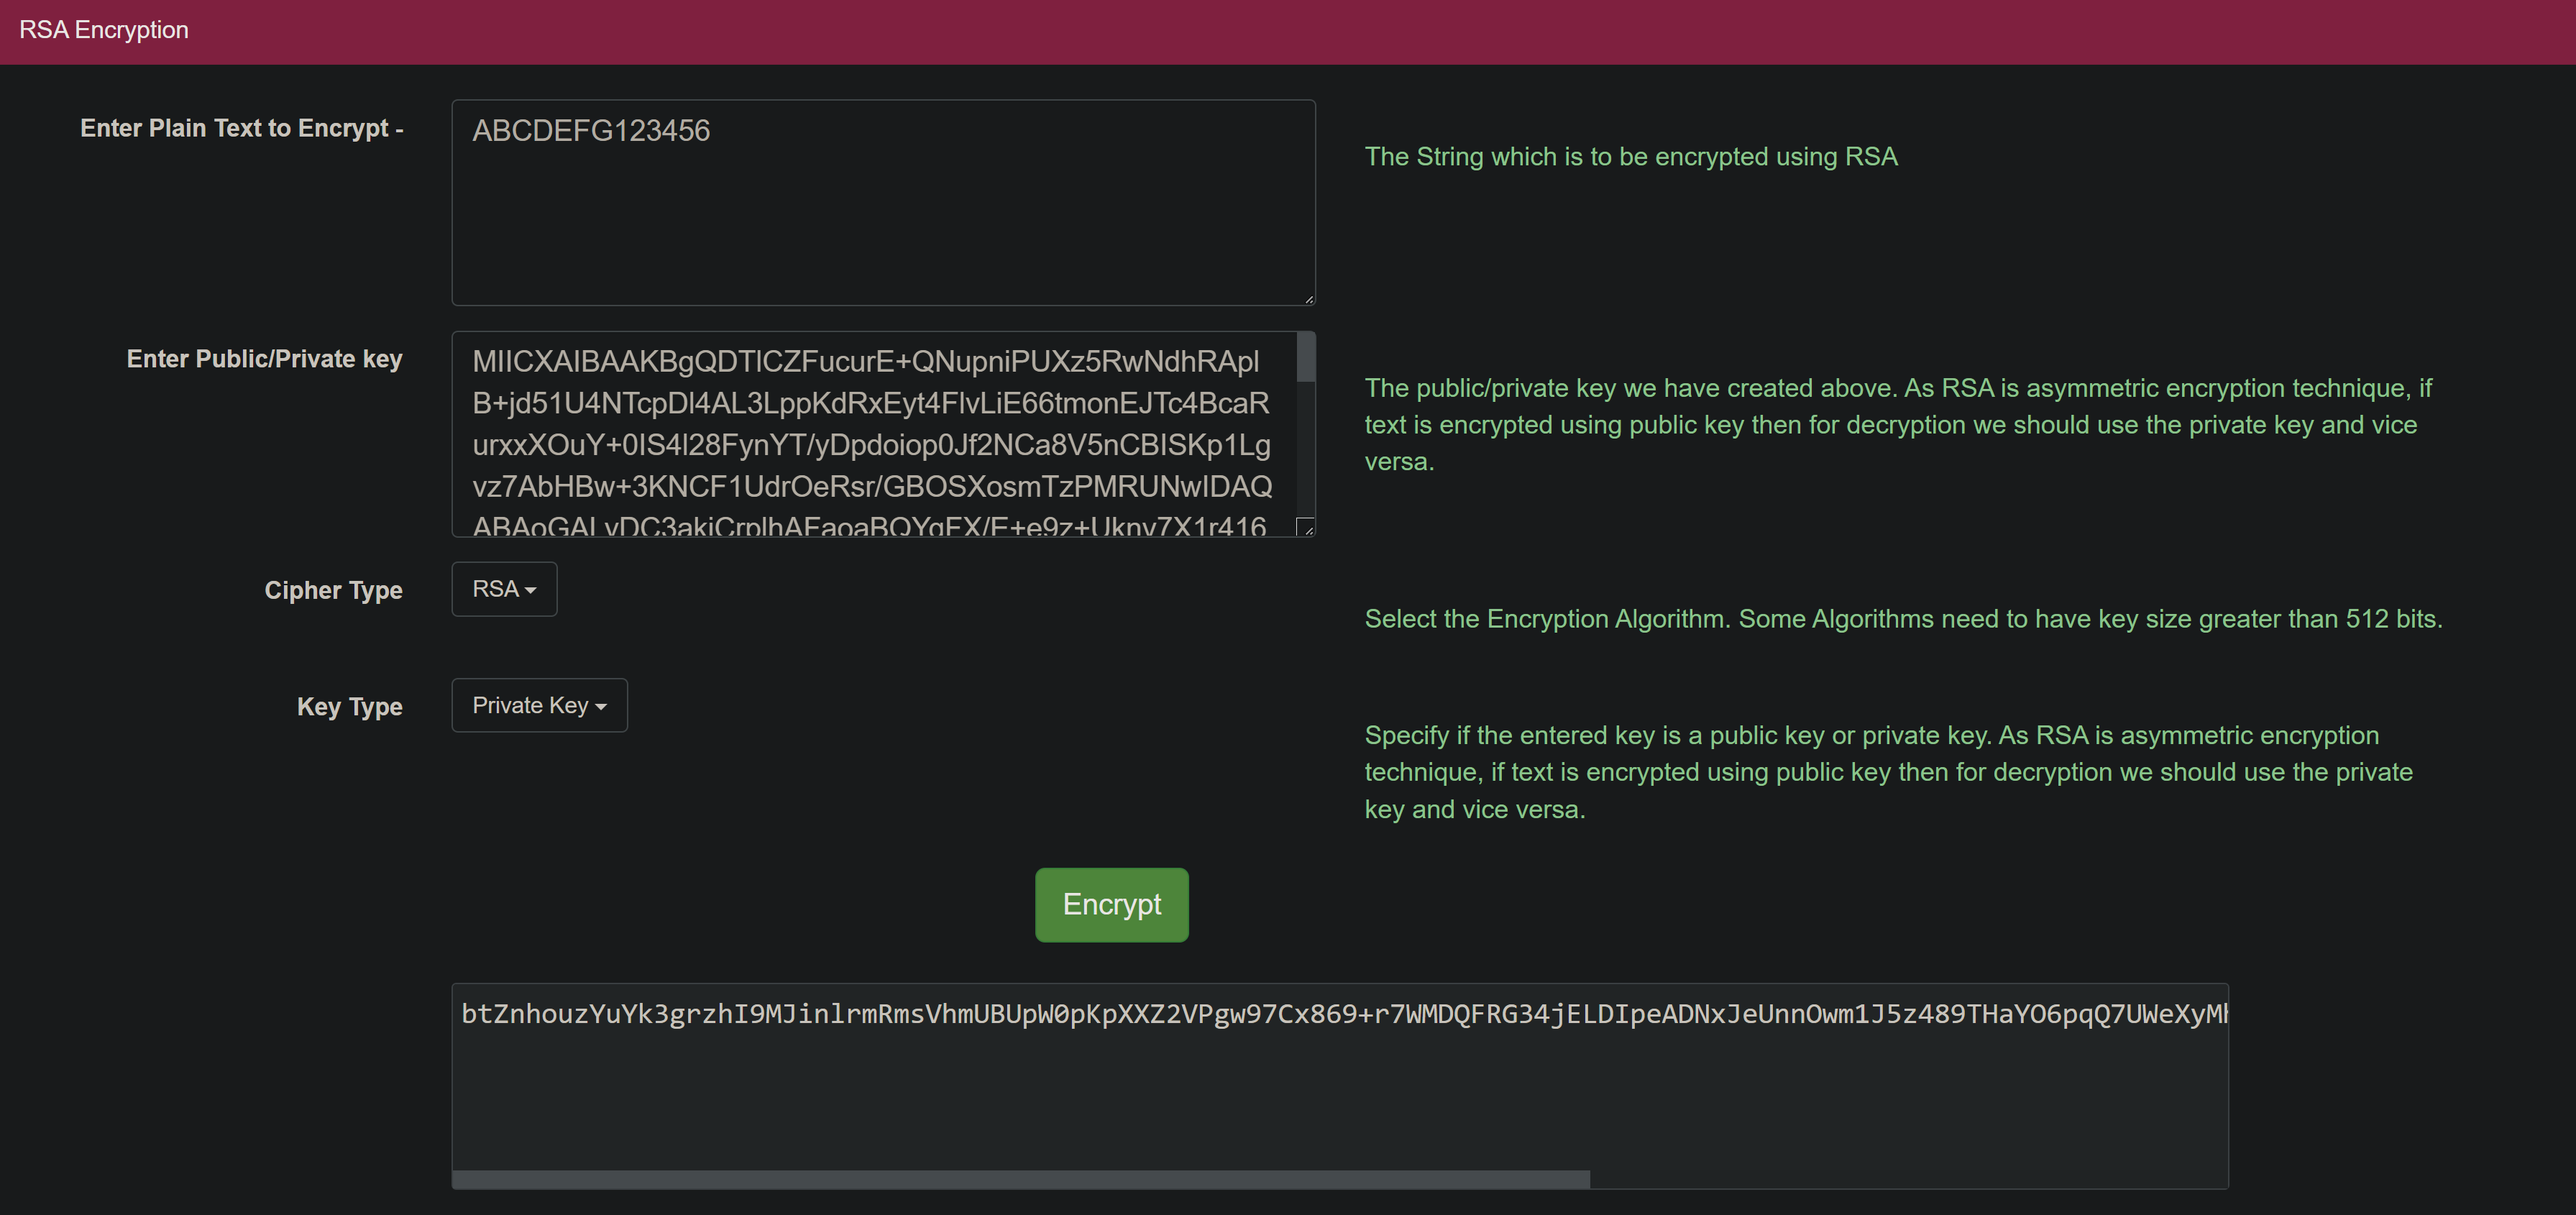Viewport: 2576px width, 1215px height.
Task: Click help text about string to encrypt
Action: [1630, 157]
